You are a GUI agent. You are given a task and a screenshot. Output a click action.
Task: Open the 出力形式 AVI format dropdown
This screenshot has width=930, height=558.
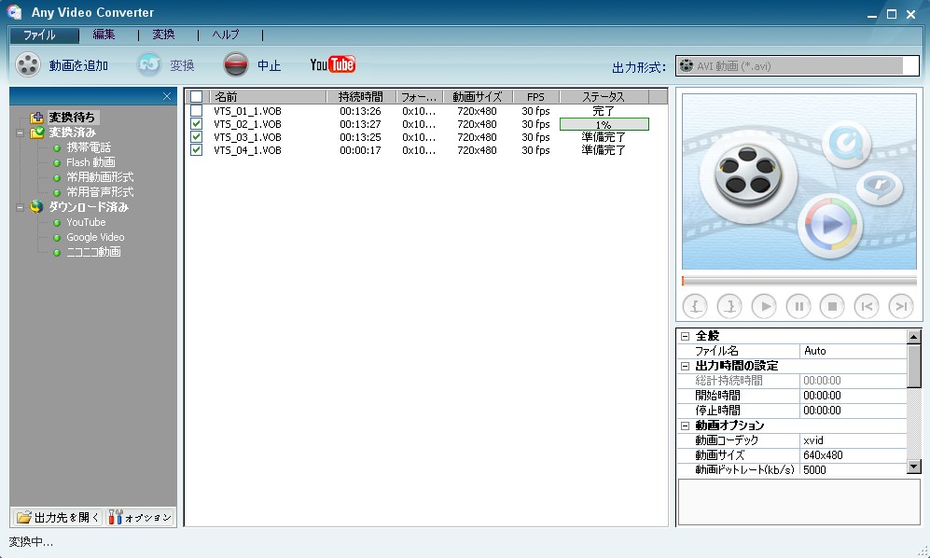click(x=798, y=66)
